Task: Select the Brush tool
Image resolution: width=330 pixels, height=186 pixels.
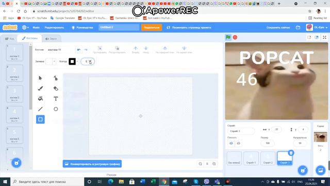Action: coord(40,88)
